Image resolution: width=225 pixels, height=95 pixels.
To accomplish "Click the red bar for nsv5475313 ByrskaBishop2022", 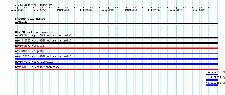I will pyautogui.click(x=116, y=69).
